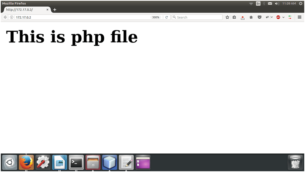Image resolution: width=305 pixels, height=172 pixels.
Task: Click the Firefox dock icon
Action: pyautogui.click(x=26, y=162)
